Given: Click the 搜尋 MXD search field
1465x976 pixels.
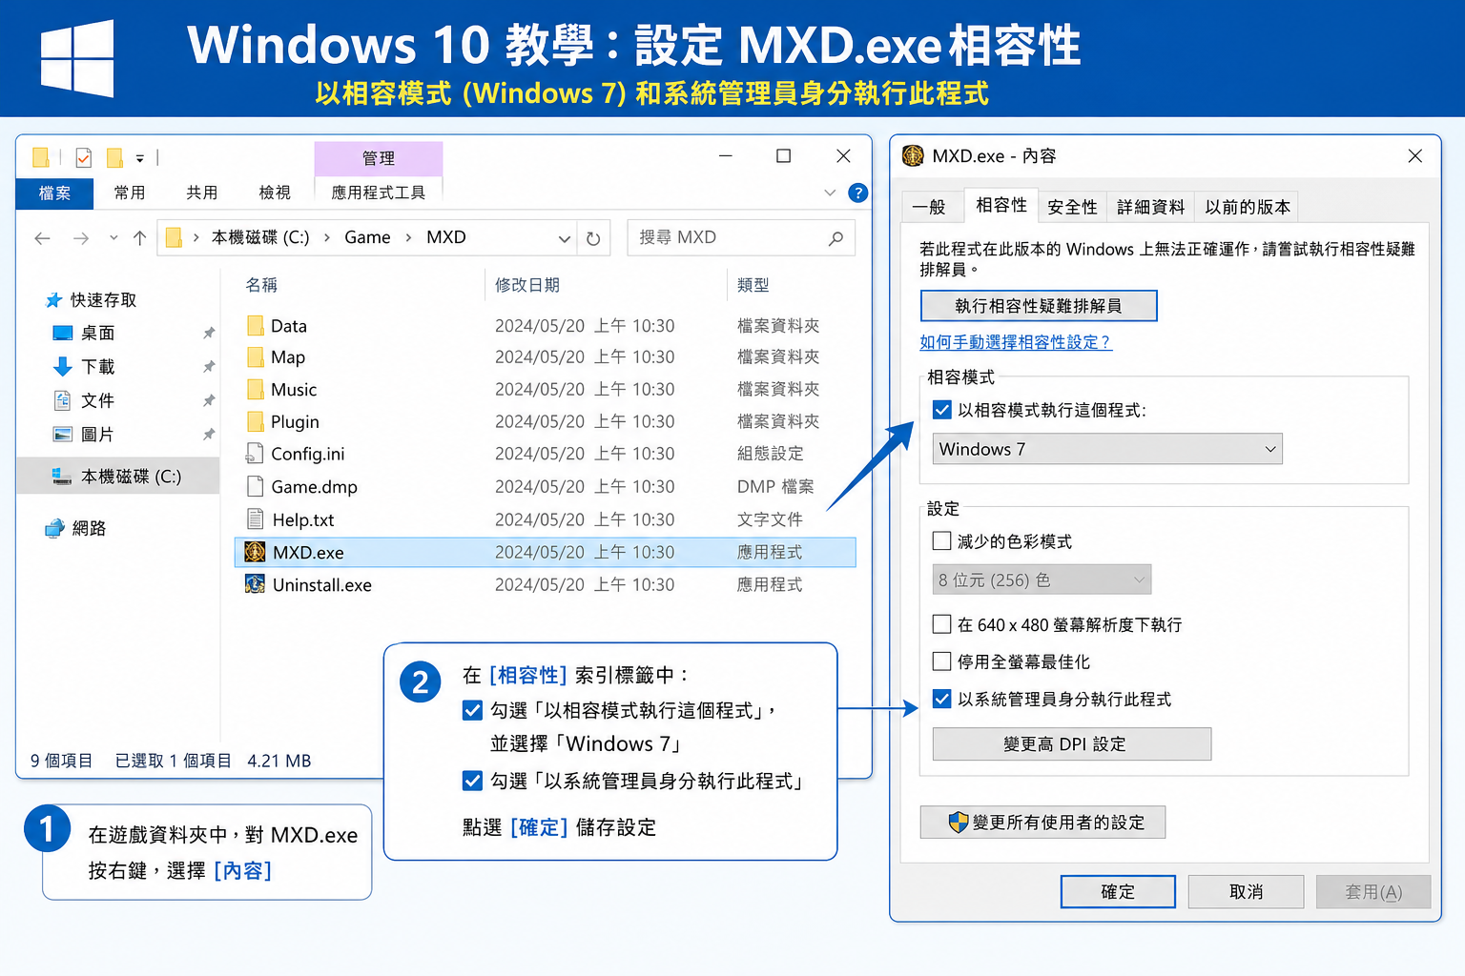Looking at the screenshot, I should (741, 238).
